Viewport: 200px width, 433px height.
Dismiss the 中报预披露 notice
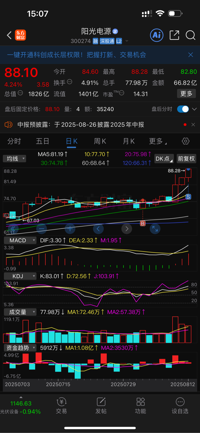193,125
